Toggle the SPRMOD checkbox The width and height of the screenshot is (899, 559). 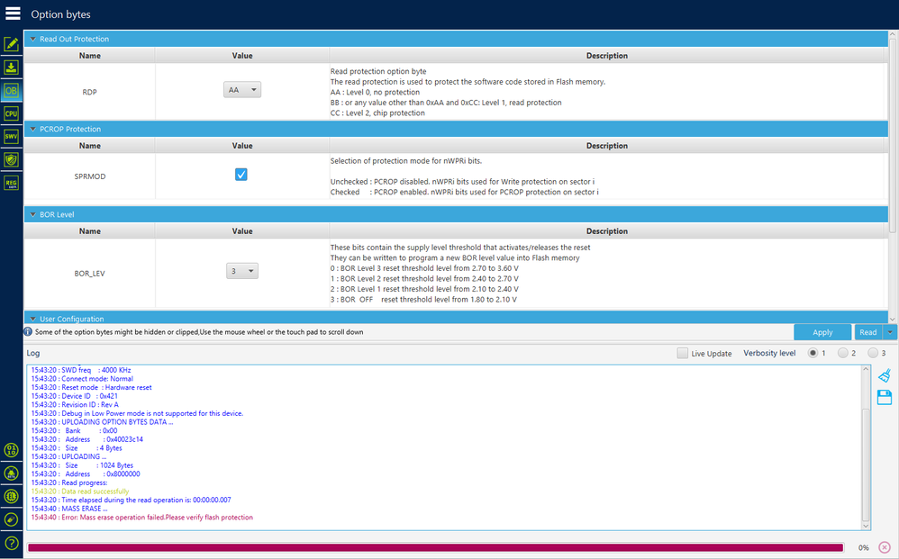241,175
